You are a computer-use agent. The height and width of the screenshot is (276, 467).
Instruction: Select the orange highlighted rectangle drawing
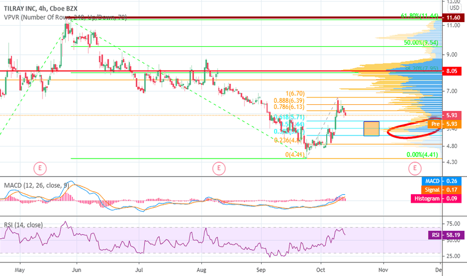click(371, 128)
